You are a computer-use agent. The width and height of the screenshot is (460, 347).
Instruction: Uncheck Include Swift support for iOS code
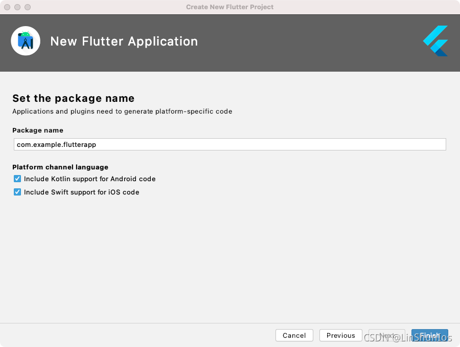tap(17, 192)
